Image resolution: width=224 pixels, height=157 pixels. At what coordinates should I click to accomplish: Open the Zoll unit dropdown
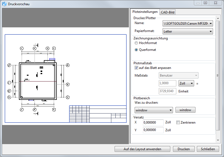[x=186, y=83]
